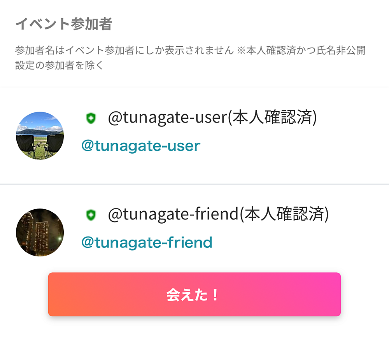Viewport: 389px width, 340px height.
Task: Select the black display name @tunagate-friend(本人確認済)
Action: pyautogui.click(x=218, y=214)
